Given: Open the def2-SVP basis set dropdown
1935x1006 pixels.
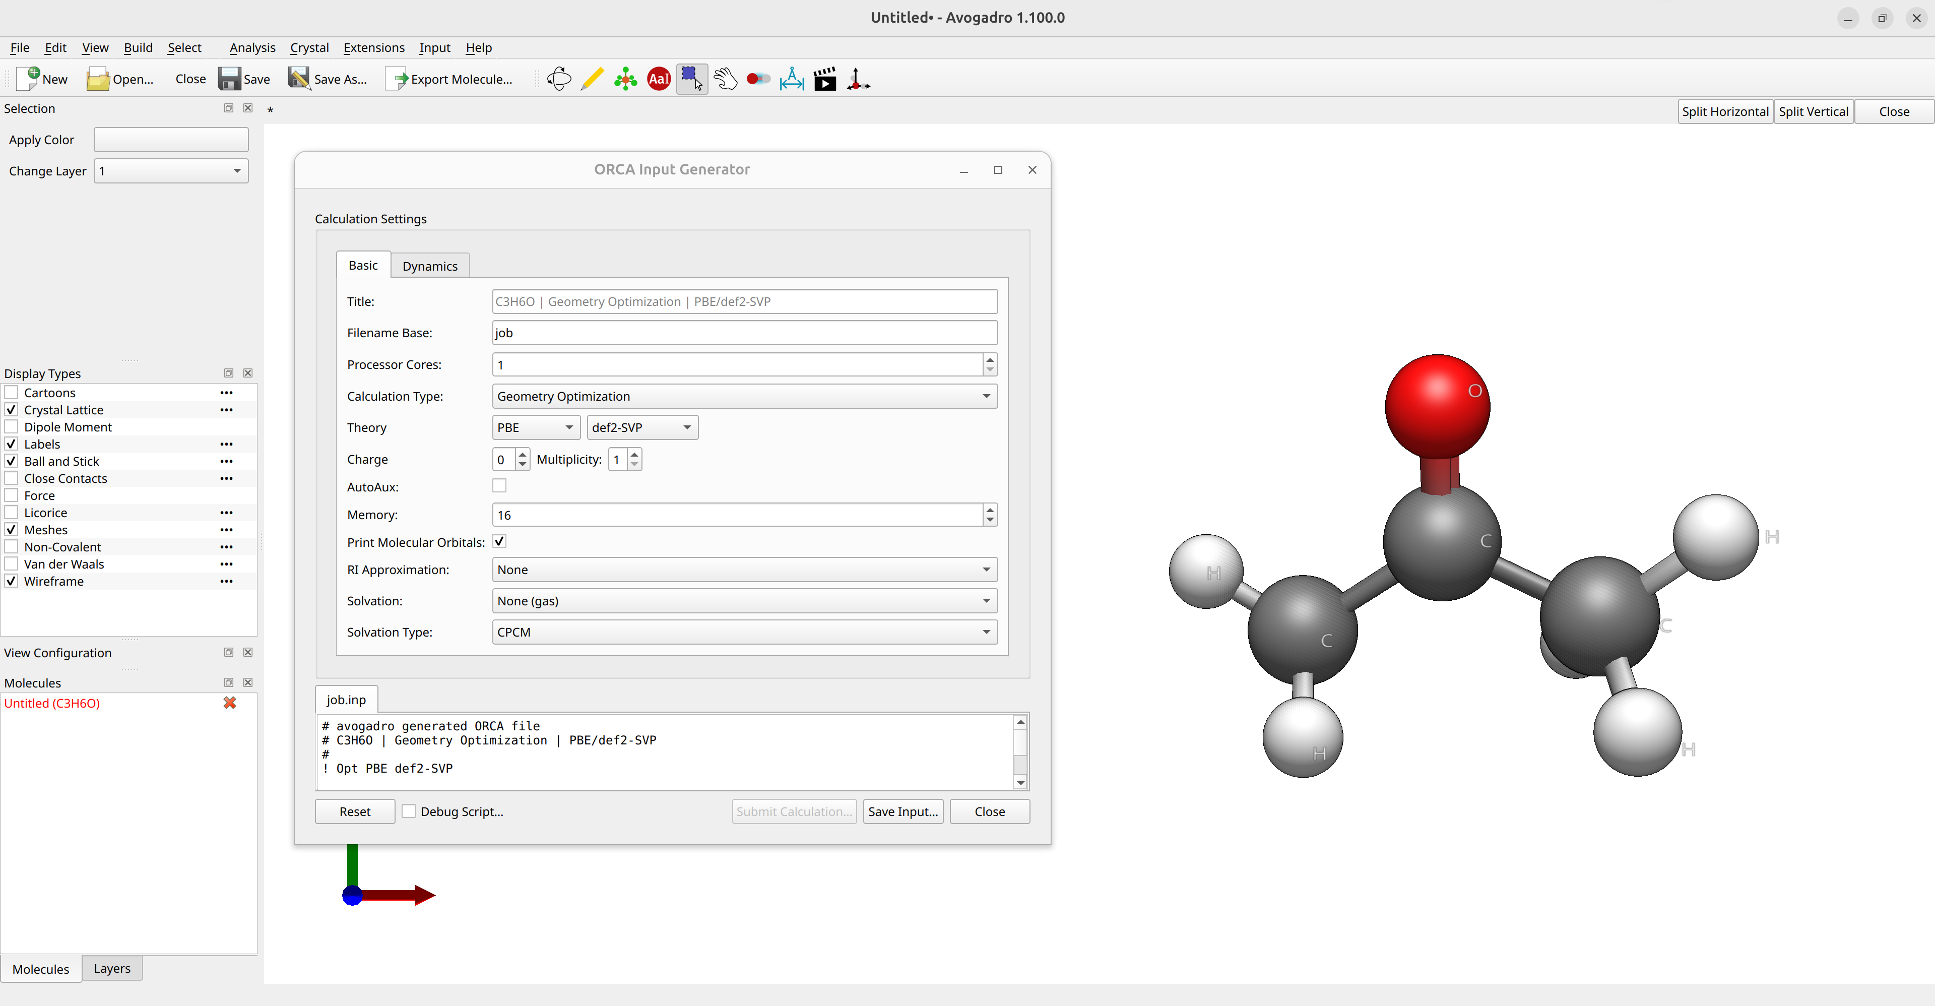Looking at the screenshot, I should point(642,427).
